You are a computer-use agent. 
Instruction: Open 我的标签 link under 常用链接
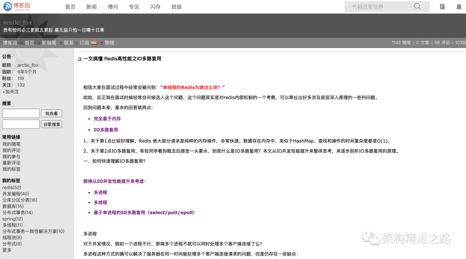click(x=11, y=169)
